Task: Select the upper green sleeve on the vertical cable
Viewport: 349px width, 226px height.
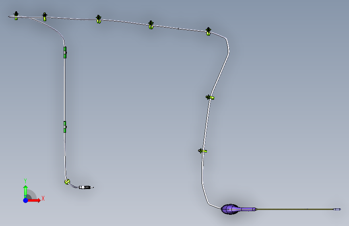Action: pyautogui.click(x=65, y=53)
